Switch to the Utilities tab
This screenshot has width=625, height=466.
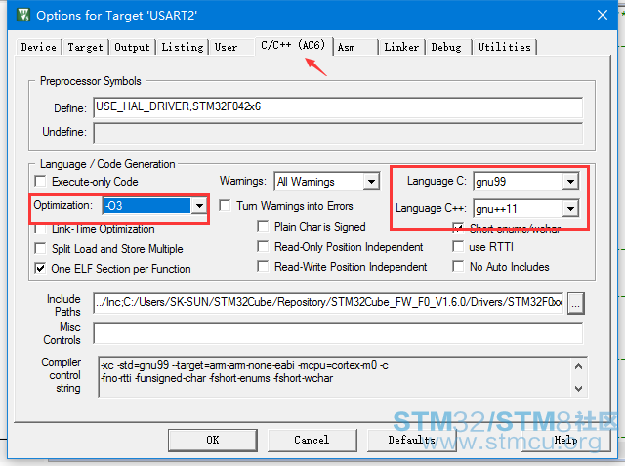point(504,47)
